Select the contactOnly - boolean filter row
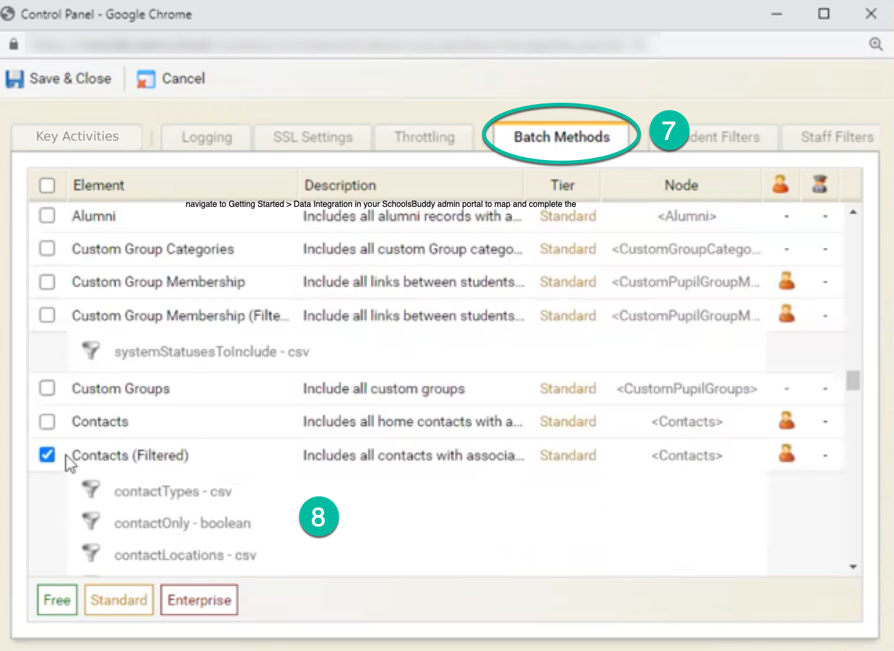The image size is (894, 651). [183, 523]
